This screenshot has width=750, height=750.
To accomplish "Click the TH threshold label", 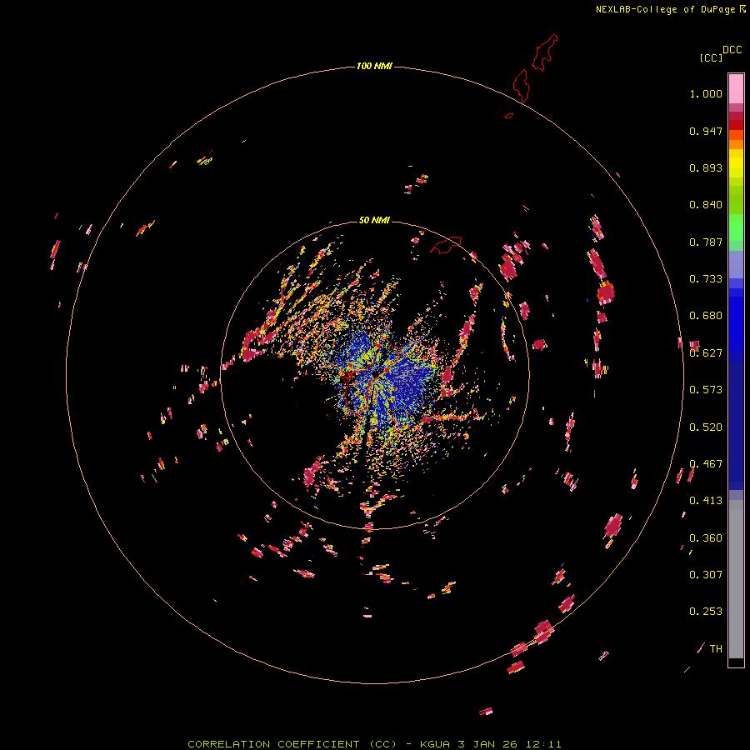I will point(716,649).
